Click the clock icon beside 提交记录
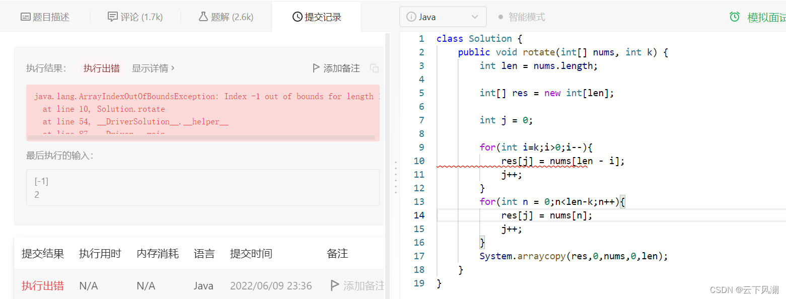The image size is (786, 299). coord(297,17)
